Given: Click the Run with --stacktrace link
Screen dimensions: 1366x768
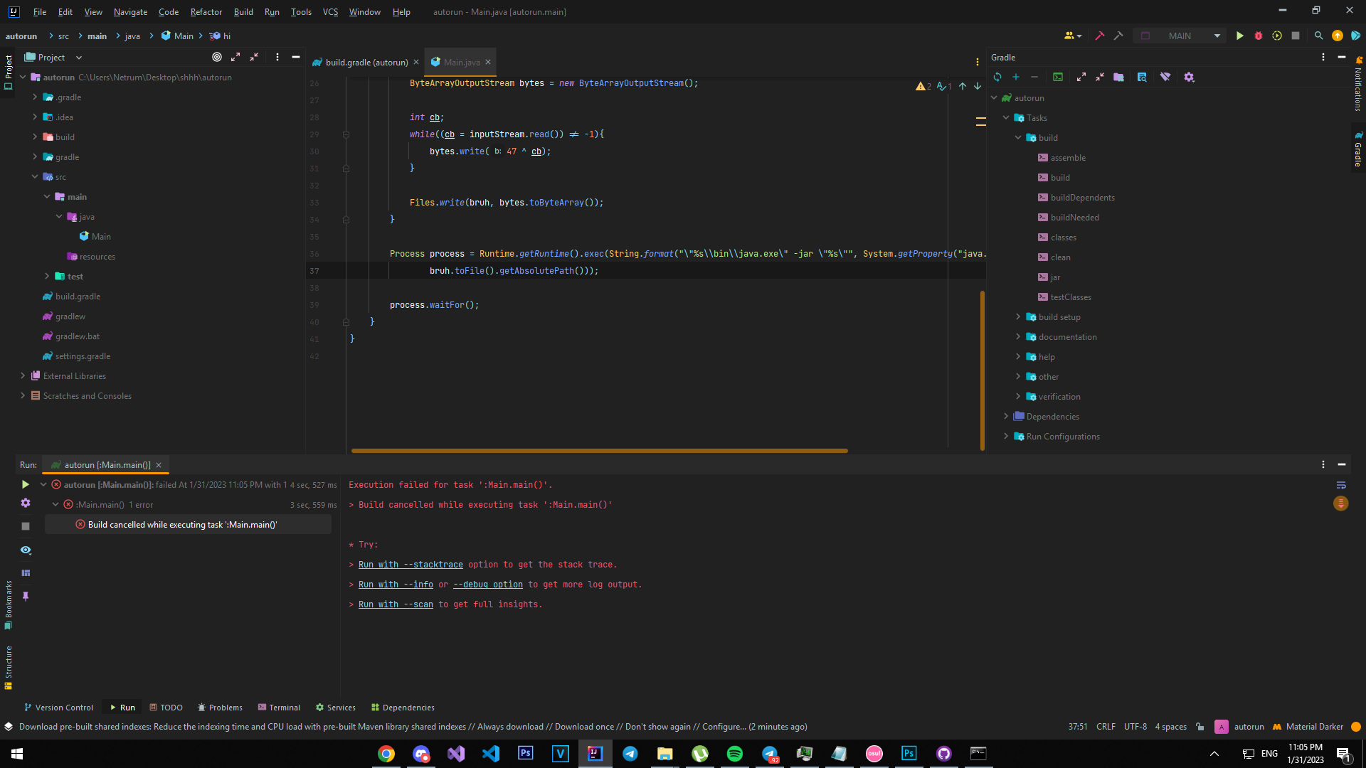Looking at the screenshot, I should pos(411,564).
